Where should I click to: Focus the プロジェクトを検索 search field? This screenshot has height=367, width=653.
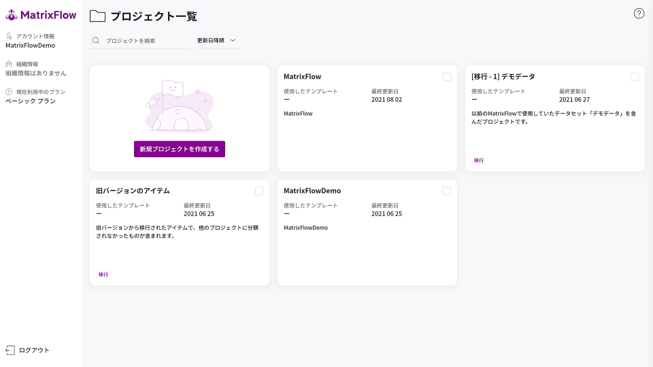(139, 40)
